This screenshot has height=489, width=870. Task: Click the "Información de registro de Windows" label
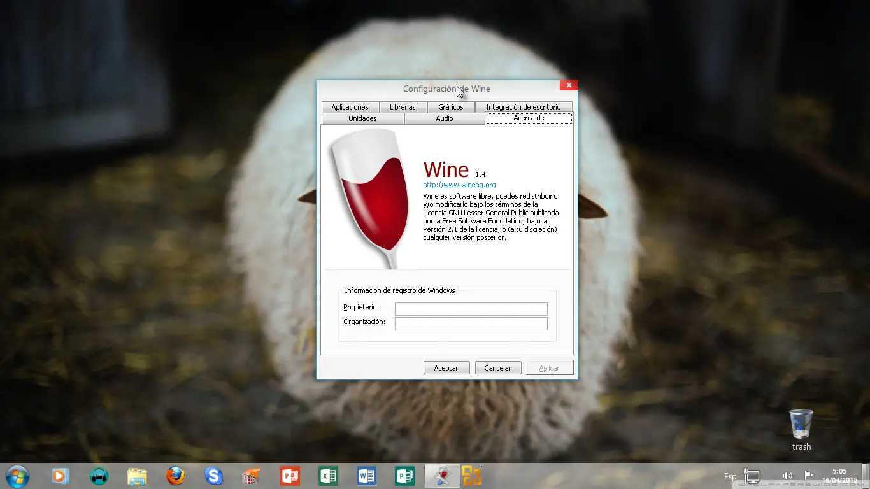point(400,290)
